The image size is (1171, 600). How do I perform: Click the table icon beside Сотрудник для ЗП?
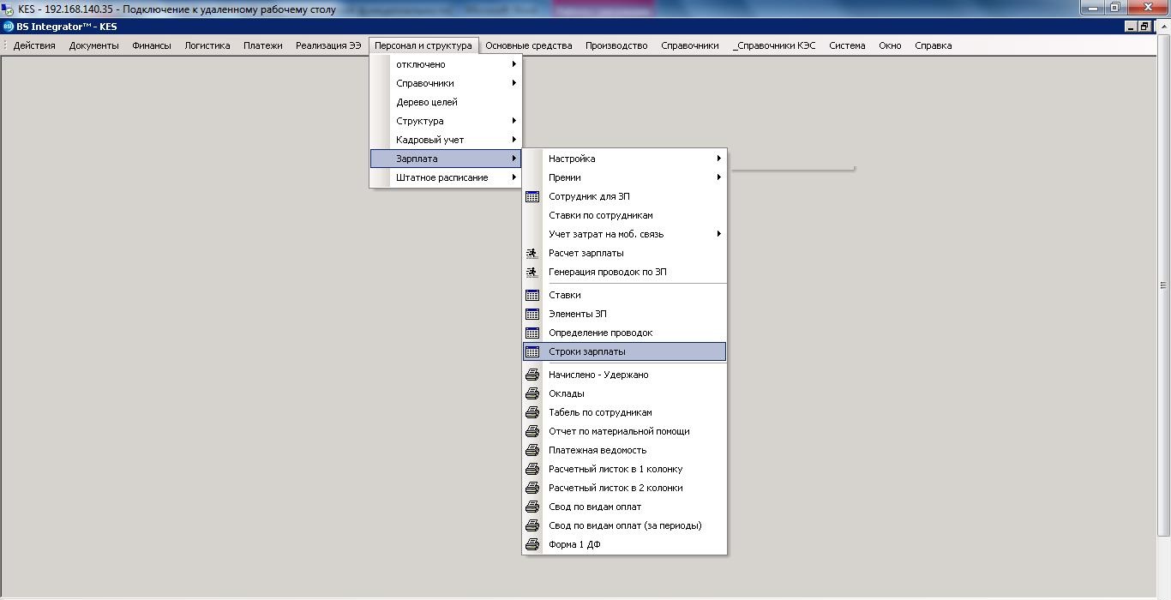[x=532, y=197]
